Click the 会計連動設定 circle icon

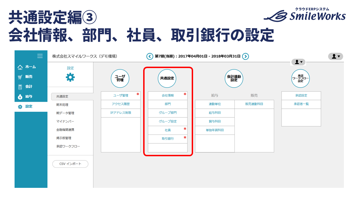234,78
